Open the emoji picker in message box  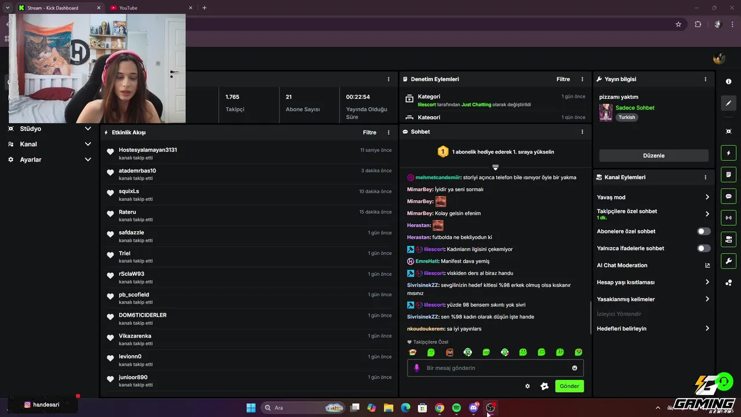pos(575,368)
